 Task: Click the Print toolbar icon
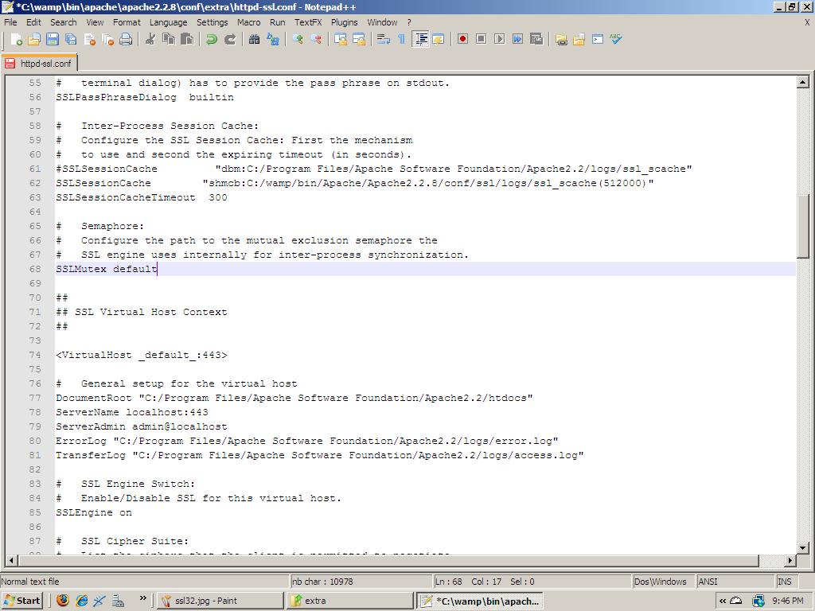(x=126, y=39)
